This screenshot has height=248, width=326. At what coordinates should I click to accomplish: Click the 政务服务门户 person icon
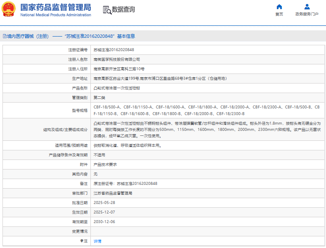coord(307,7)
